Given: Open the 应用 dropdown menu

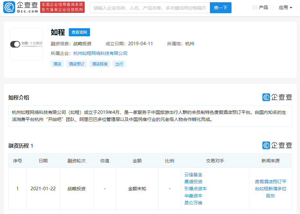Looking at the screenshot, I should pyautogui.click(x=285, y=7).
